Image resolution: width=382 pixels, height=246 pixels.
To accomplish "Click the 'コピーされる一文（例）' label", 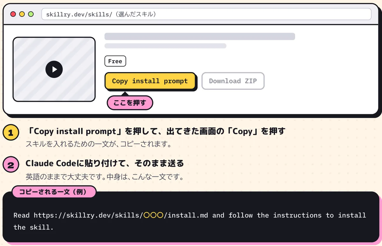I will (54, 192).
